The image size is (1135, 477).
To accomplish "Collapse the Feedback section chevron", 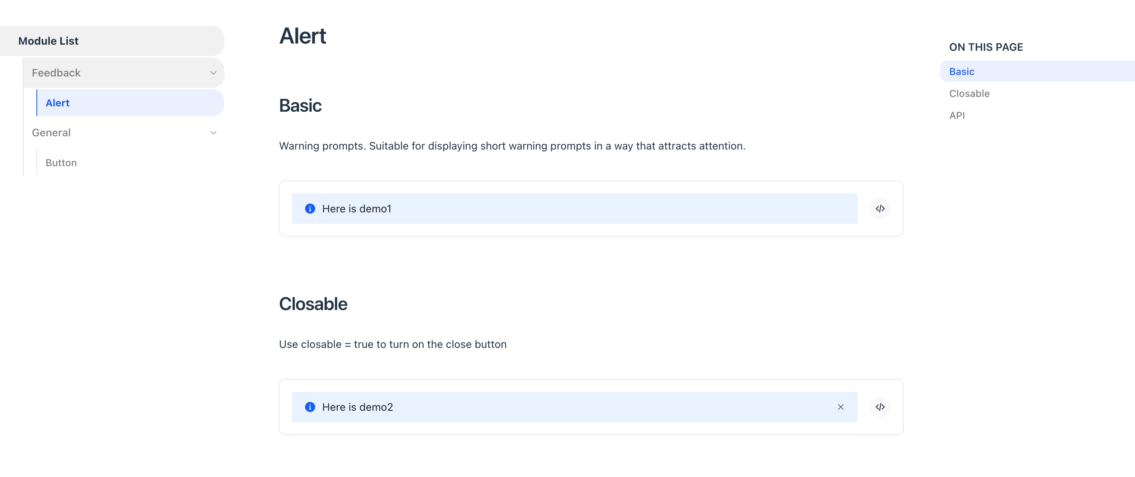I will click(213, 73).
